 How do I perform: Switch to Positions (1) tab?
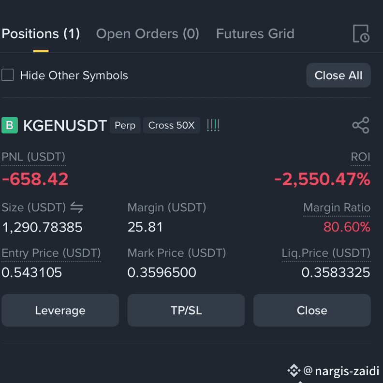click(x=41, y=34)
